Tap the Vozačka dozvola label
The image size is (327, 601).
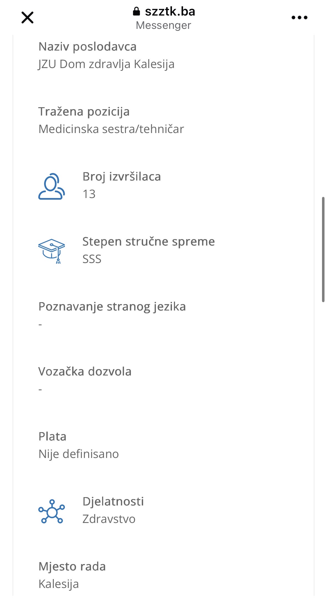pos(85,372)
